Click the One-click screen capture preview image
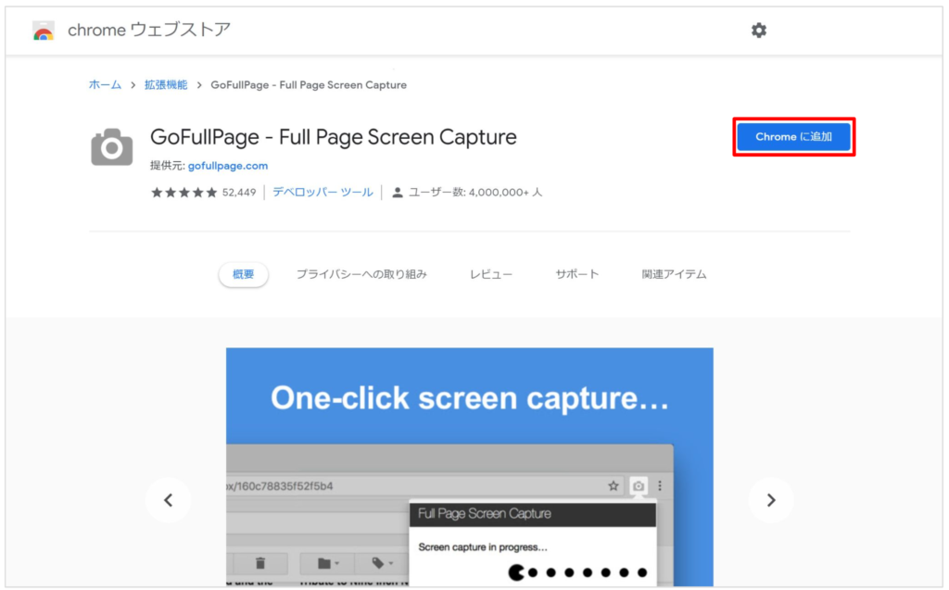The width and height of the screenshot is (949, 590). [x=470, y=467]
